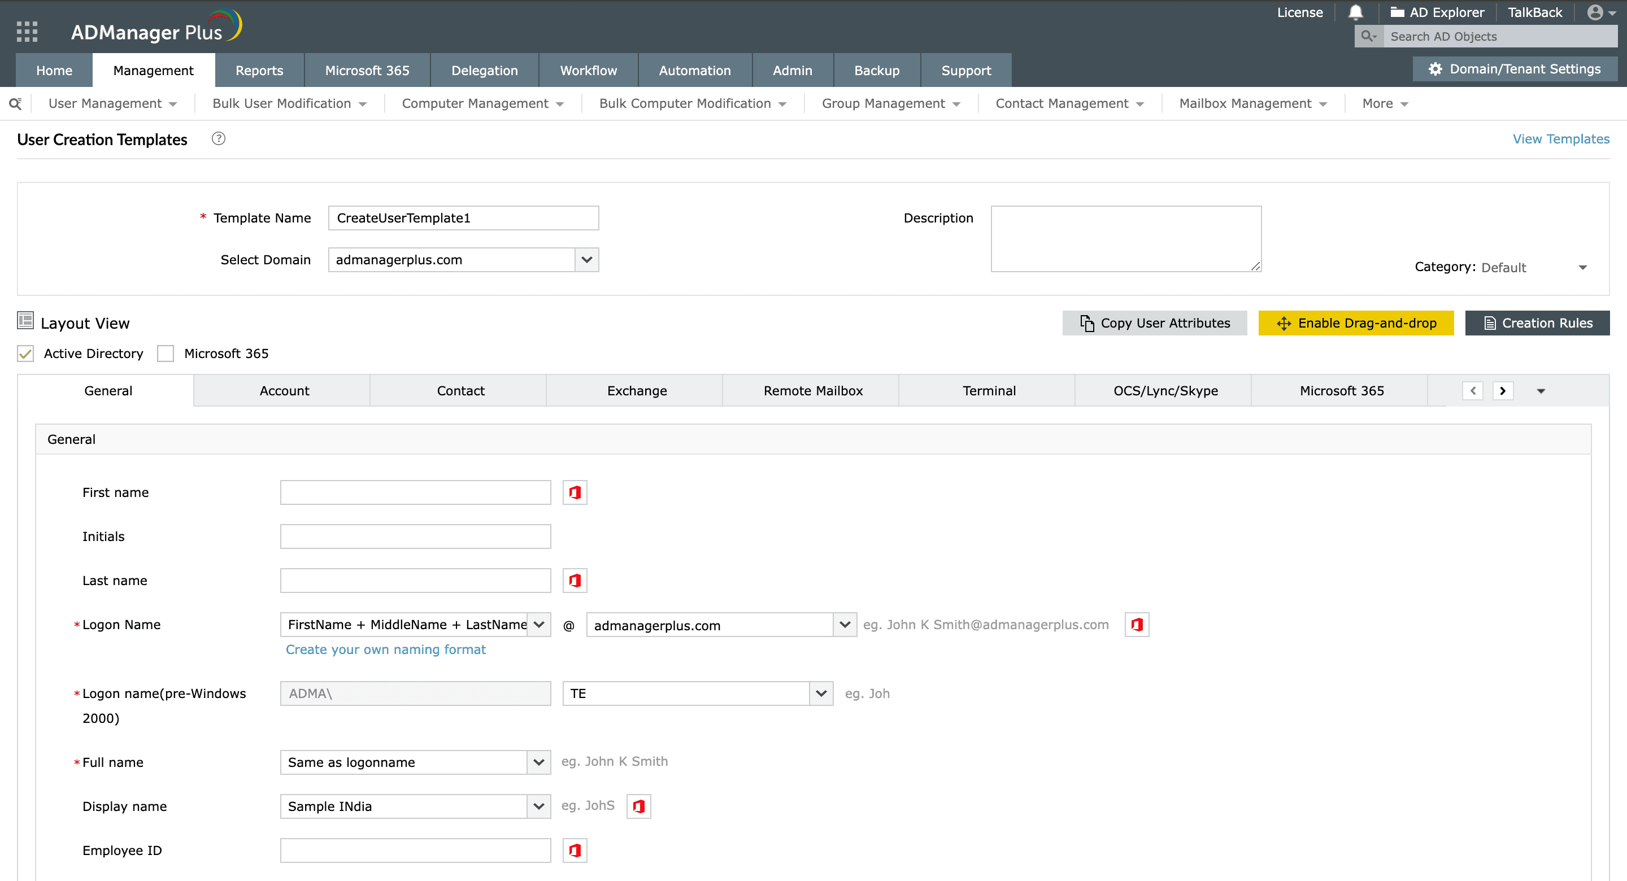Click the Office 365 icon next to First name
Image resolution: width=1627 pixels, height=881 pixels.
click(574, 492)
